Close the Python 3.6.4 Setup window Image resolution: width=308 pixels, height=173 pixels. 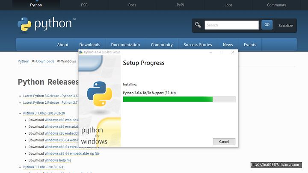click(233, 52)
